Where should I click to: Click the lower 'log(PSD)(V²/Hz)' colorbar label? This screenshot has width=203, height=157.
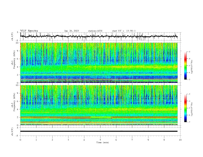coord(192,109)
